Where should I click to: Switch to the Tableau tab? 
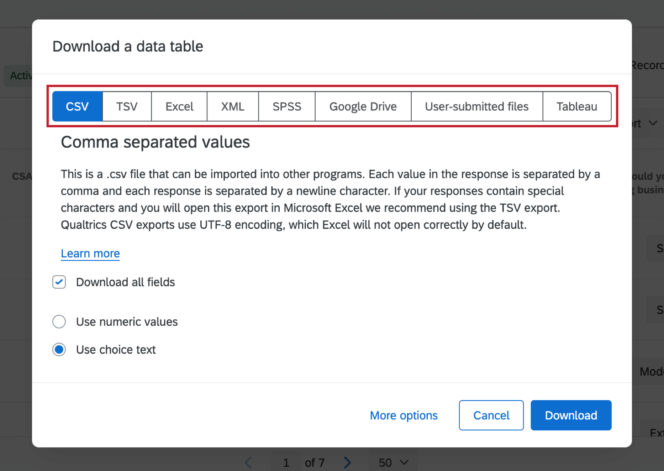pyautogui.click(x=577, y=106)
